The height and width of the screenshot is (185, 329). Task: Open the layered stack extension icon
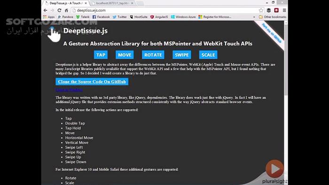pos(269,10)
